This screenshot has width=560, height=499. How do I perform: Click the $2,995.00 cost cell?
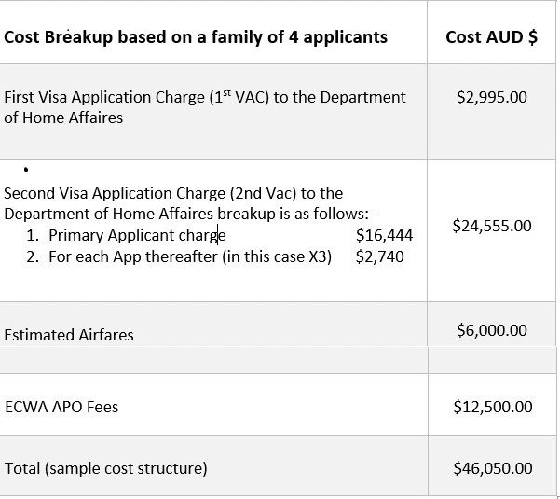492,97
